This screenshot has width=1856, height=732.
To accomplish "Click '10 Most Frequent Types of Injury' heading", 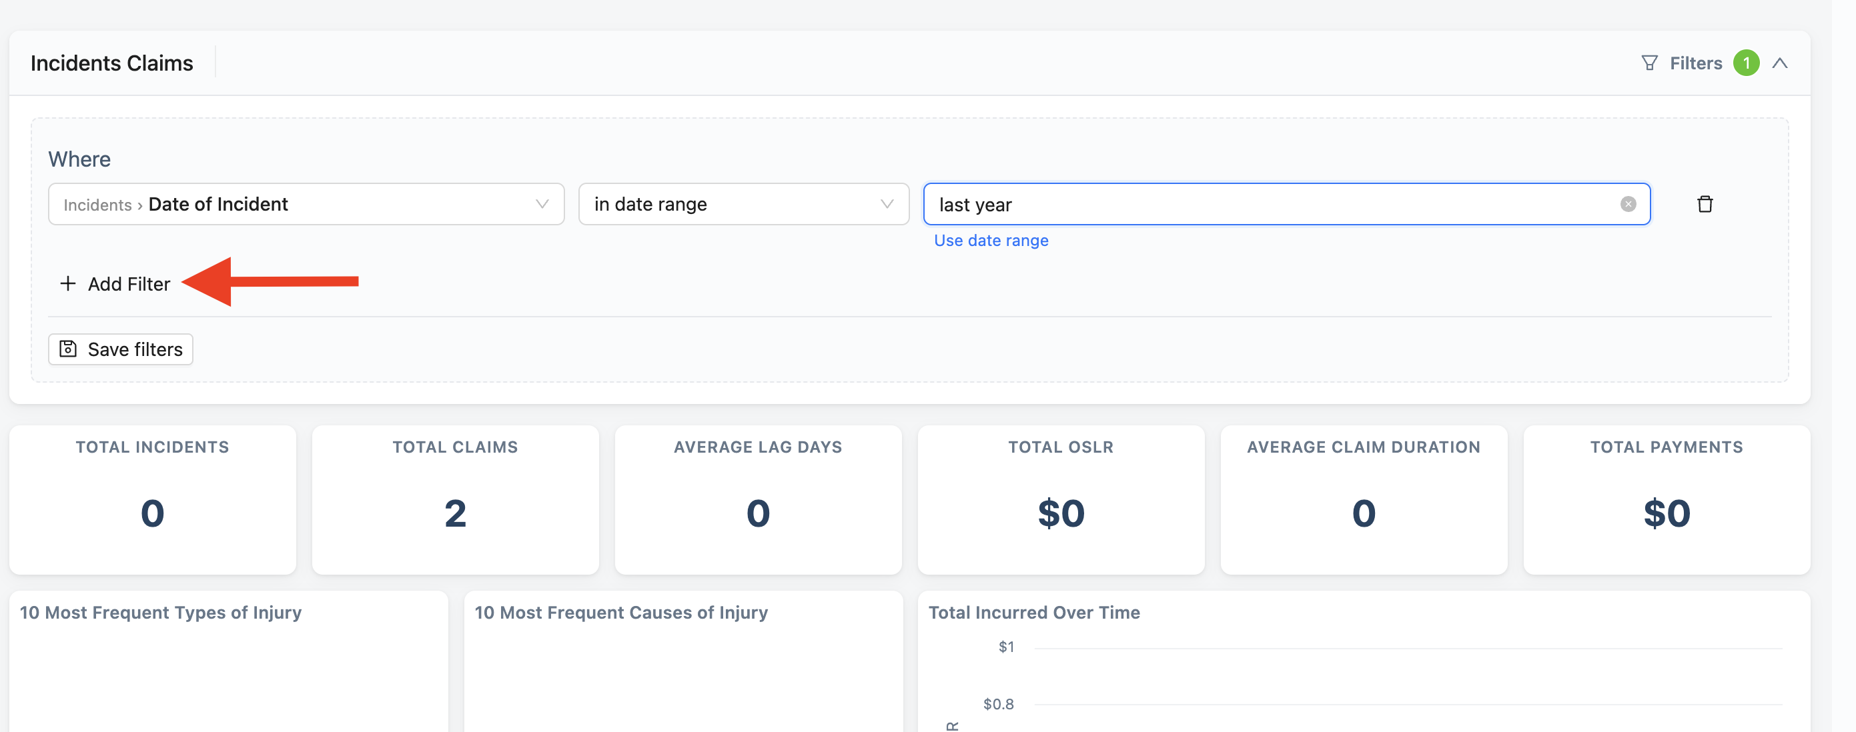I will click(161, 613).
